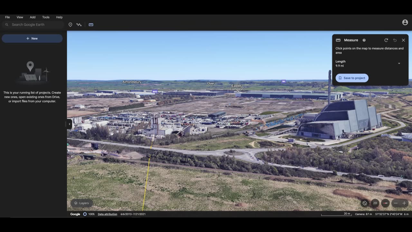412x232 pixels.
Task: Restart the measurement with refresh icon
Action: [386, 40]
